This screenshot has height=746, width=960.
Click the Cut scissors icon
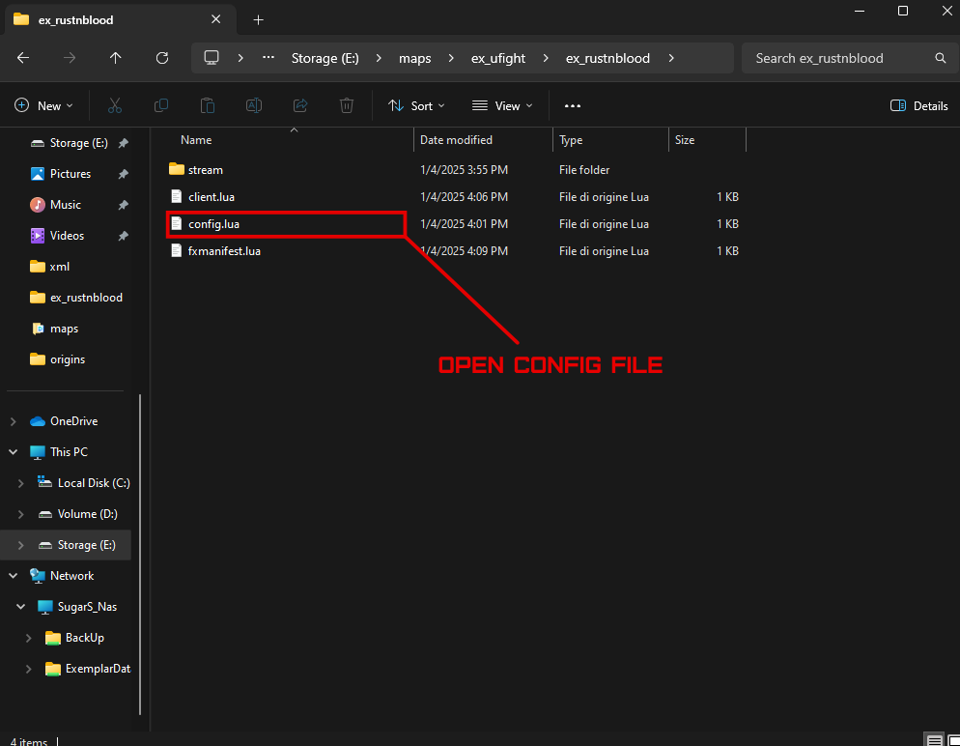click(115, 106)
